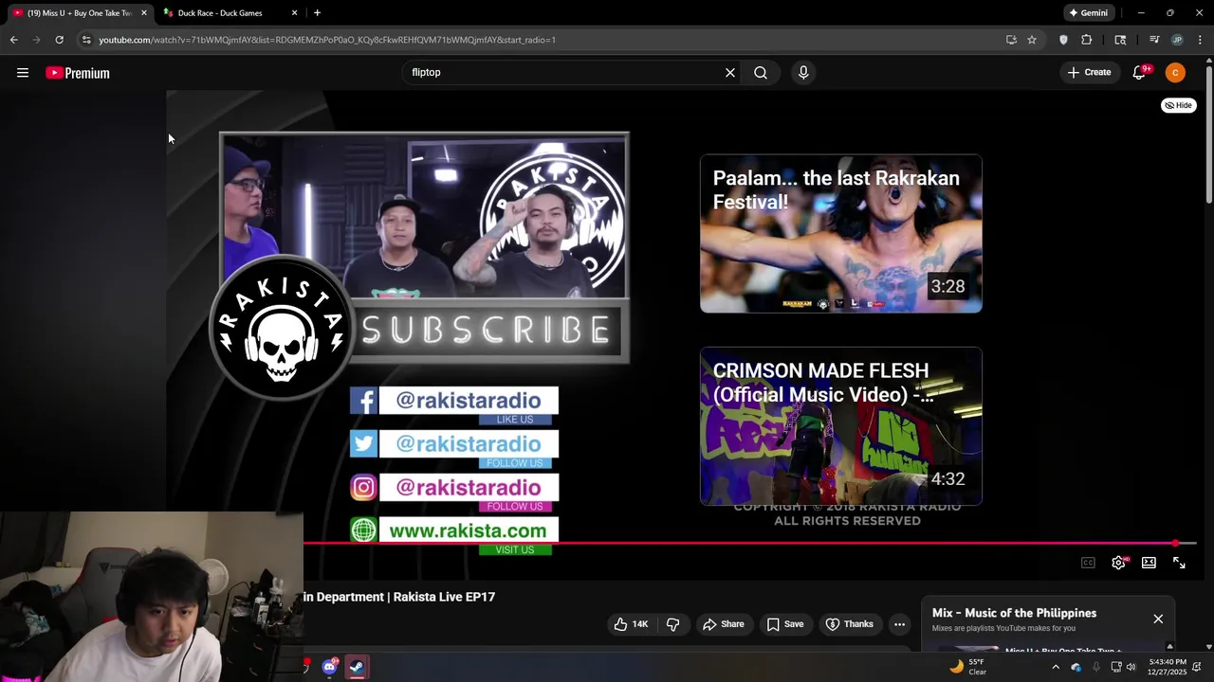Open the YouTube guide hamburger menu
1214x682 pixels.
(23, 73)
